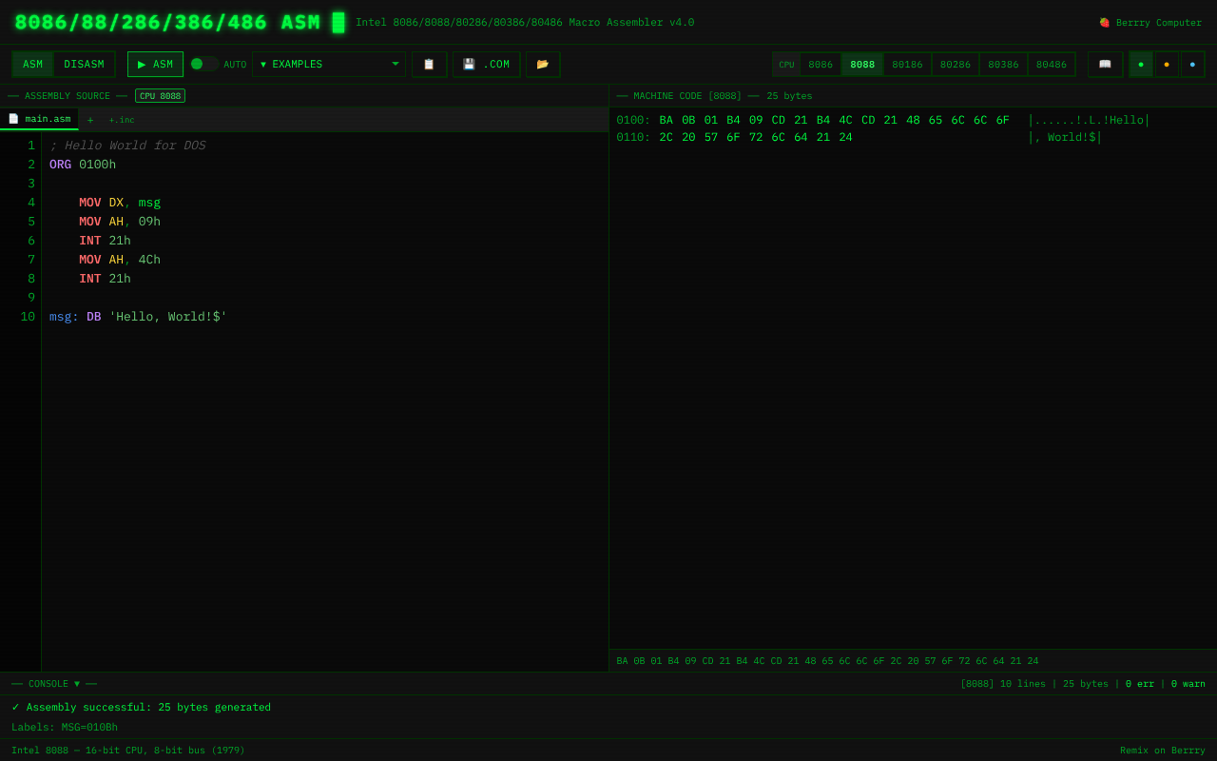
Task: Select the 80486 CPU option
Action: (1052, 65)
